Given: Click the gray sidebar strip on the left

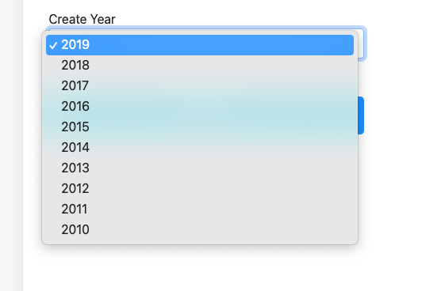Looking at the screenshot, I should coord(11,145).
